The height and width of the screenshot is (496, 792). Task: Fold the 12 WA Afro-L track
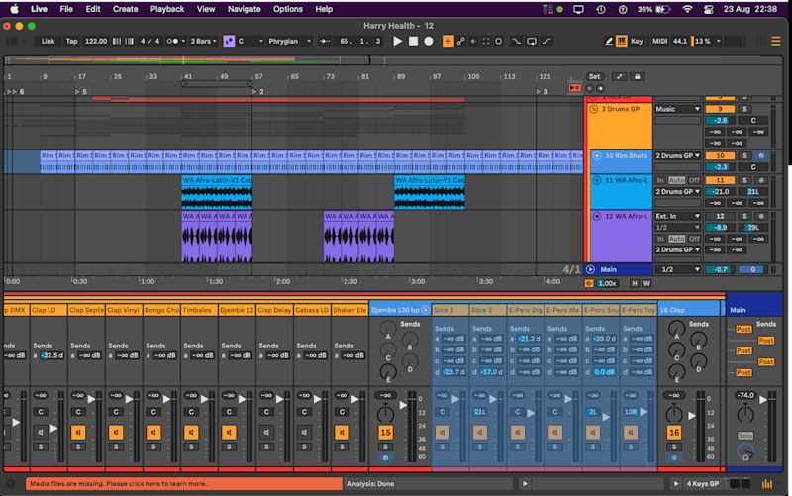[x=597, y=216]
